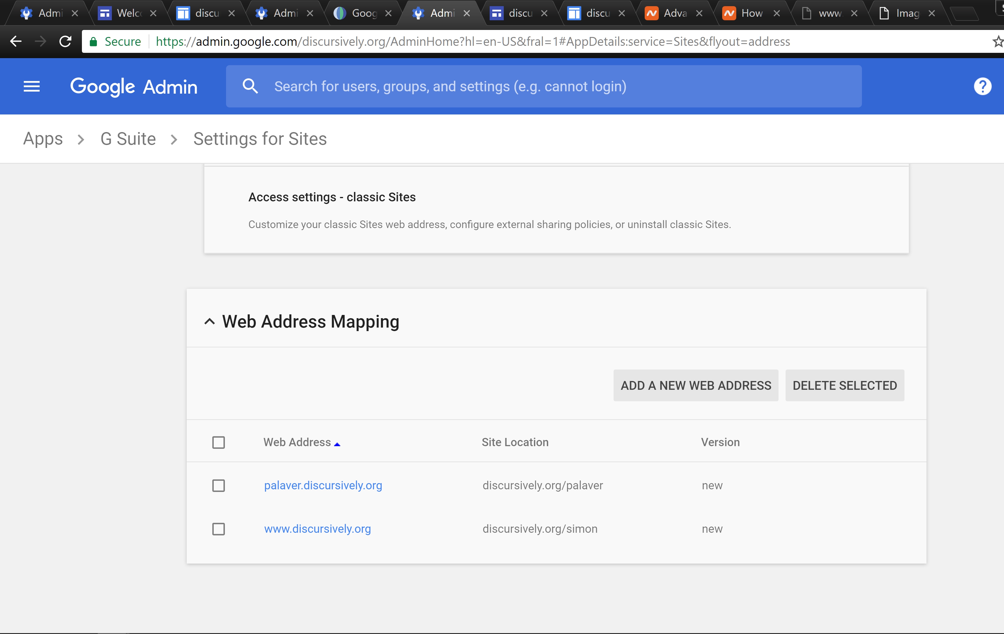Tick the select-all header checkbox
Image resolution: width=1004 pixels, height=634 pixels.
(x=218, y=442)
